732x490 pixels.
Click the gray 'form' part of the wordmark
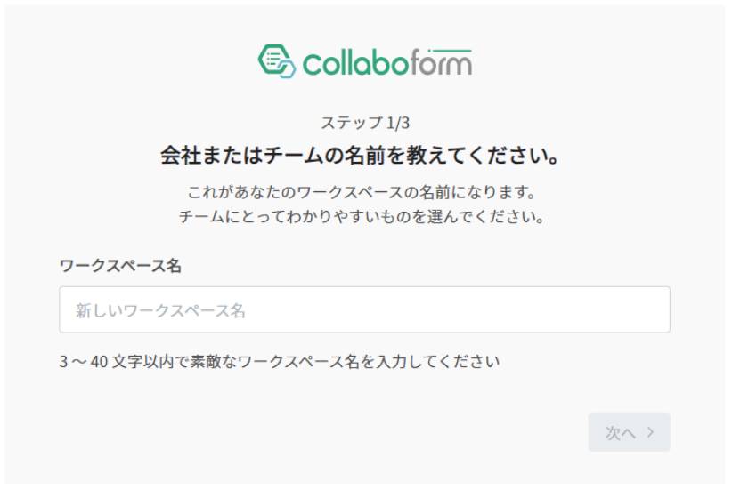coord(441,62)
